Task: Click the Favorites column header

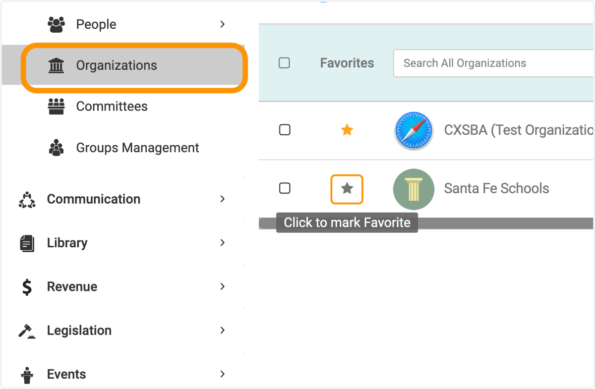Action: 347,63
